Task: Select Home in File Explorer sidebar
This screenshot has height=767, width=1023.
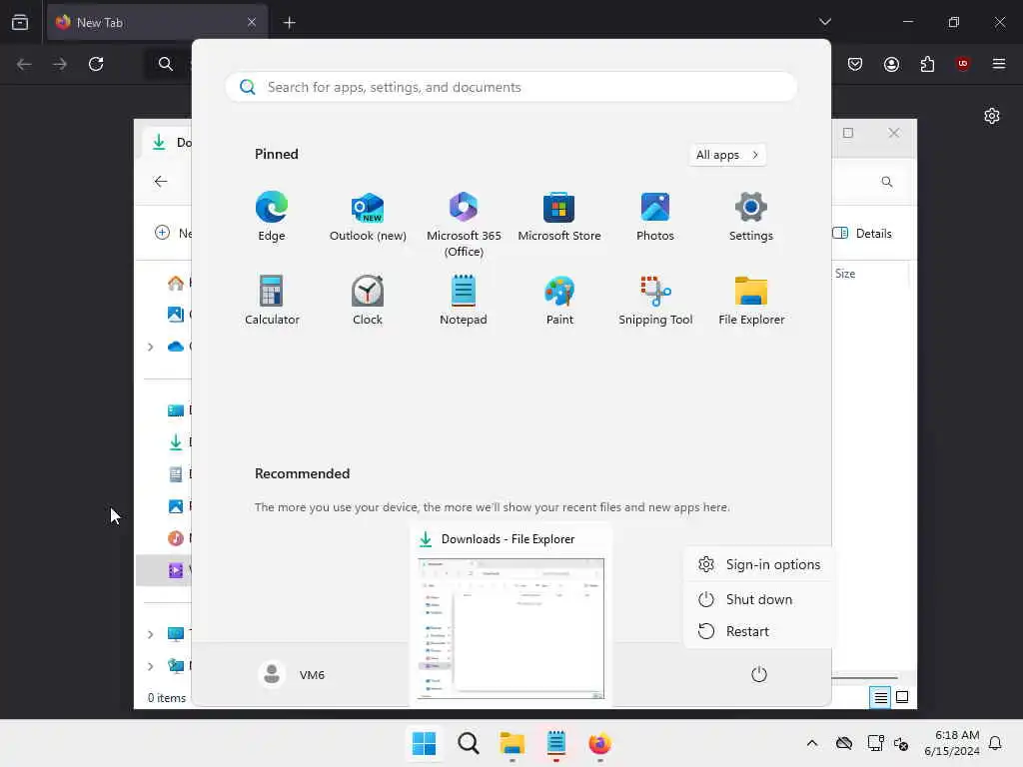Action: tap(176, 283)
